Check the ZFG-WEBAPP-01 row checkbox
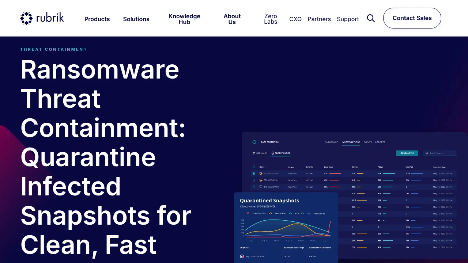The height and width of the screenshot is (263, 468). [x=254, y=180]
